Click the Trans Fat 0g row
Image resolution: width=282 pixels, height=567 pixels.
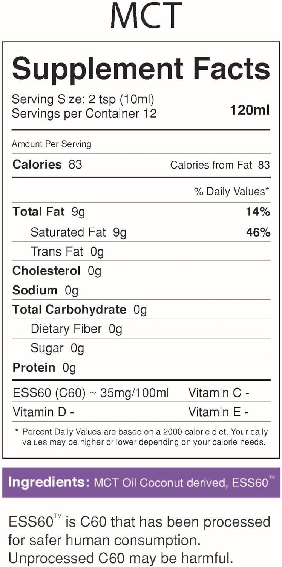coord(67,251)
